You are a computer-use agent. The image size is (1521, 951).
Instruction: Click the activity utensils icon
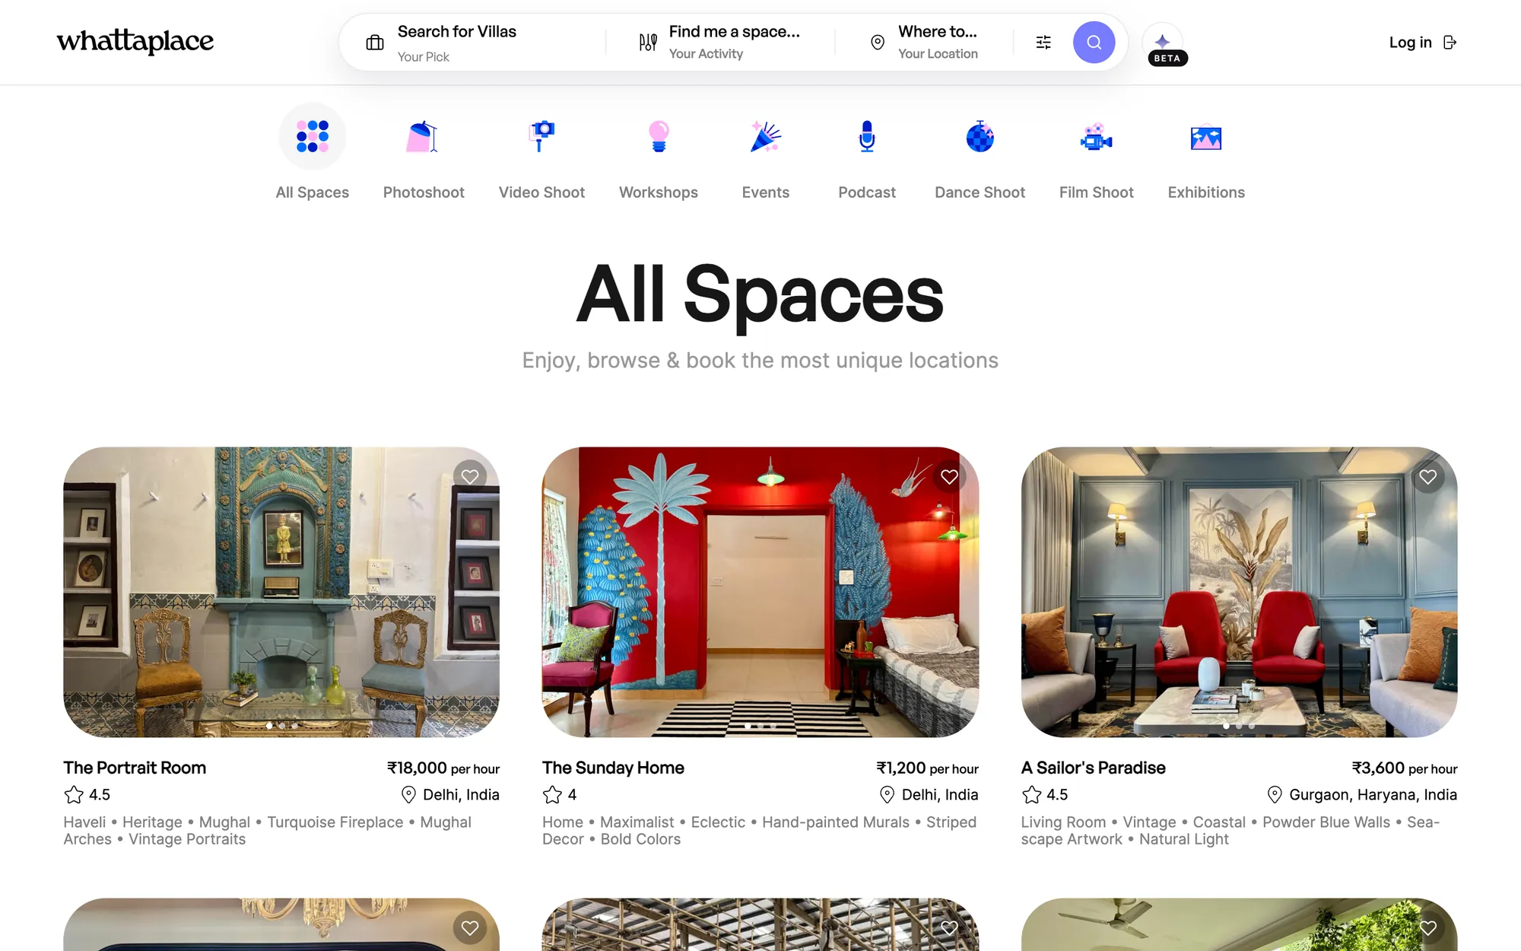click(x=647, y=43)
